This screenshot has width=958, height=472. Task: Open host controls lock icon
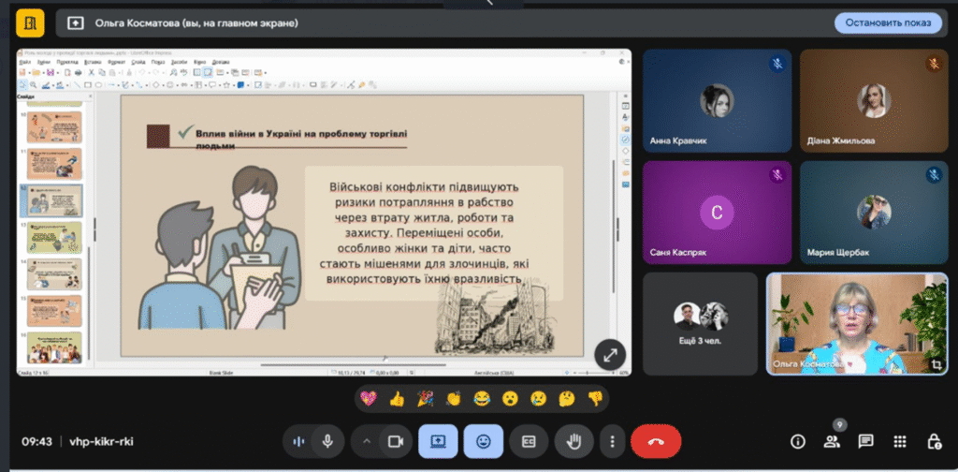[x=933, y=441]
